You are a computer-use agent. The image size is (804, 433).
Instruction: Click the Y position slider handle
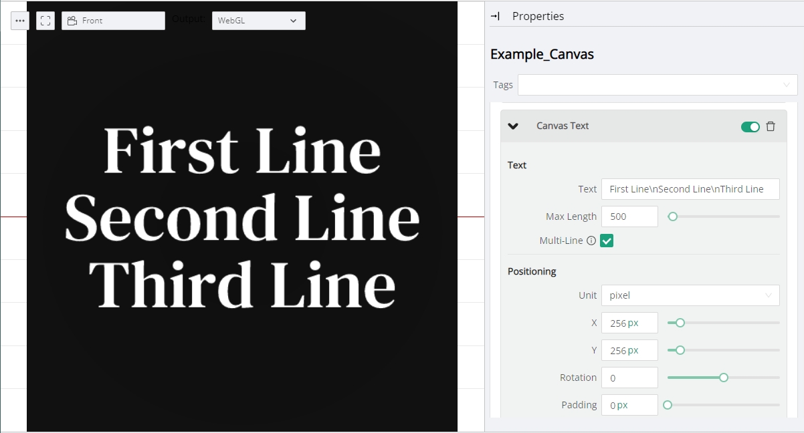(x=680, y=350)
